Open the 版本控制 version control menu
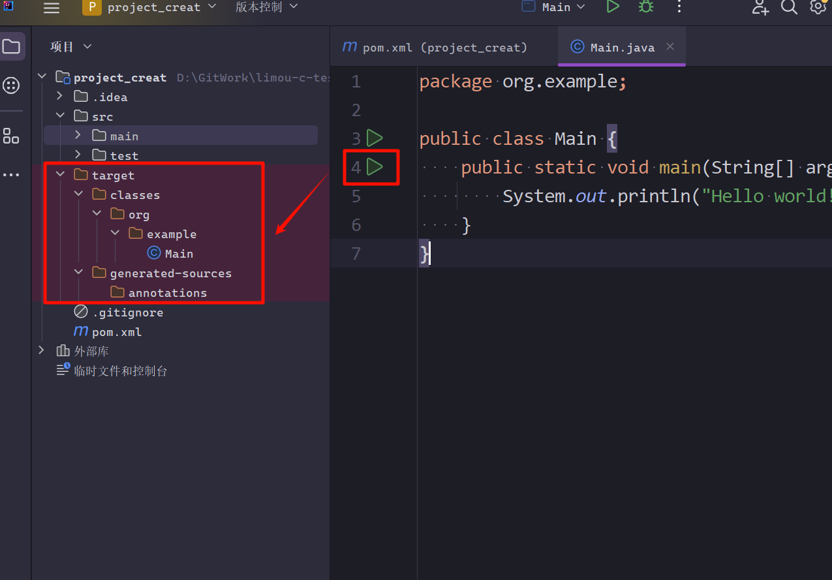This screenshot has height=580, width=832. coord(266,7)
